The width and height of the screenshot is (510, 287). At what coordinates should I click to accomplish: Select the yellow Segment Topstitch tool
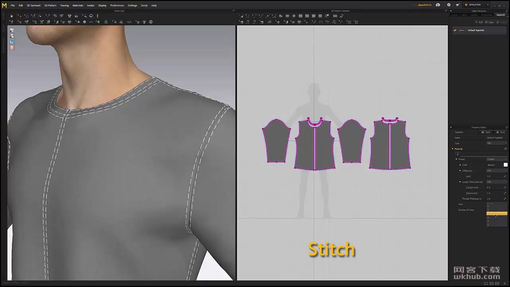pos(321,22)
